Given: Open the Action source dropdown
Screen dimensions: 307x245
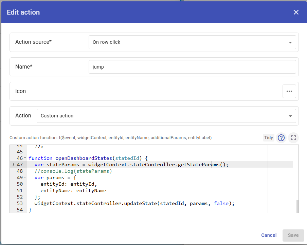Looking at the screenshot, I should pyautogui.click(x=192, y=42).
